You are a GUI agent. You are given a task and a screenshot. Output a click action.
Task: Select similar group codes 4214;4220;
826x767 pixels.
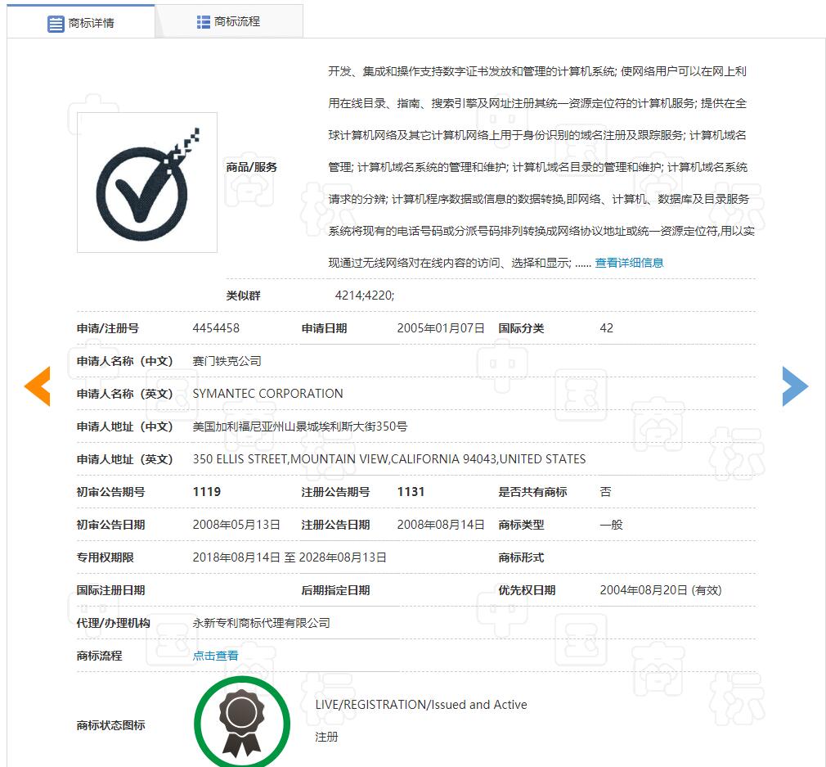click(x=365, y=296)
